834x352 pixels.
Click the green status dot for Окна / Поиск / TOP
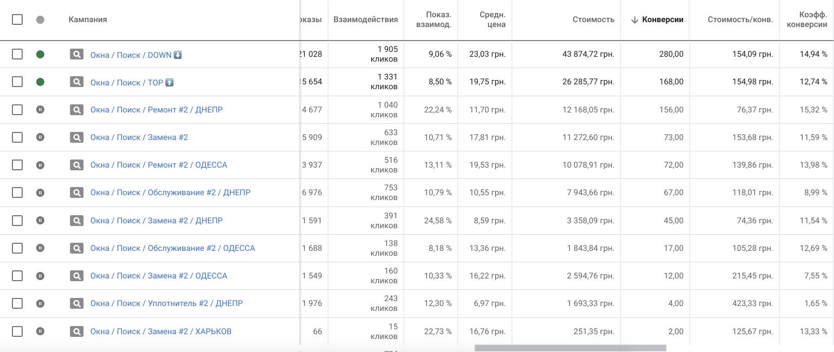click(x=40, y=82)
